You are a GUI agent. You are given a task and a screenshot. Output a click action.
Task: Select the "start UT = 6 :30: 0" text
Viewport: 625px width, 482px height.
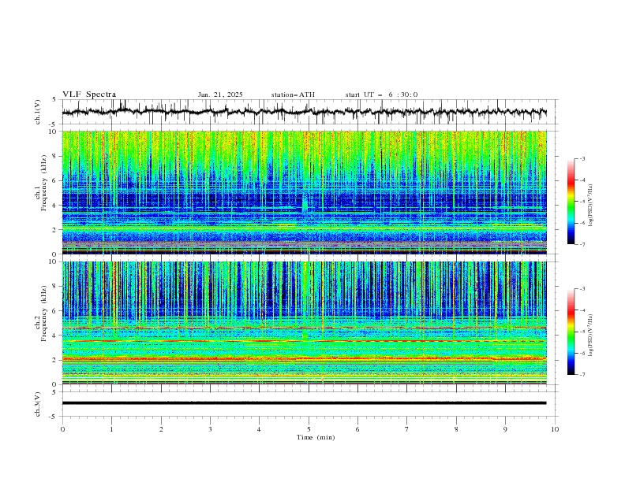coord(381,95)
